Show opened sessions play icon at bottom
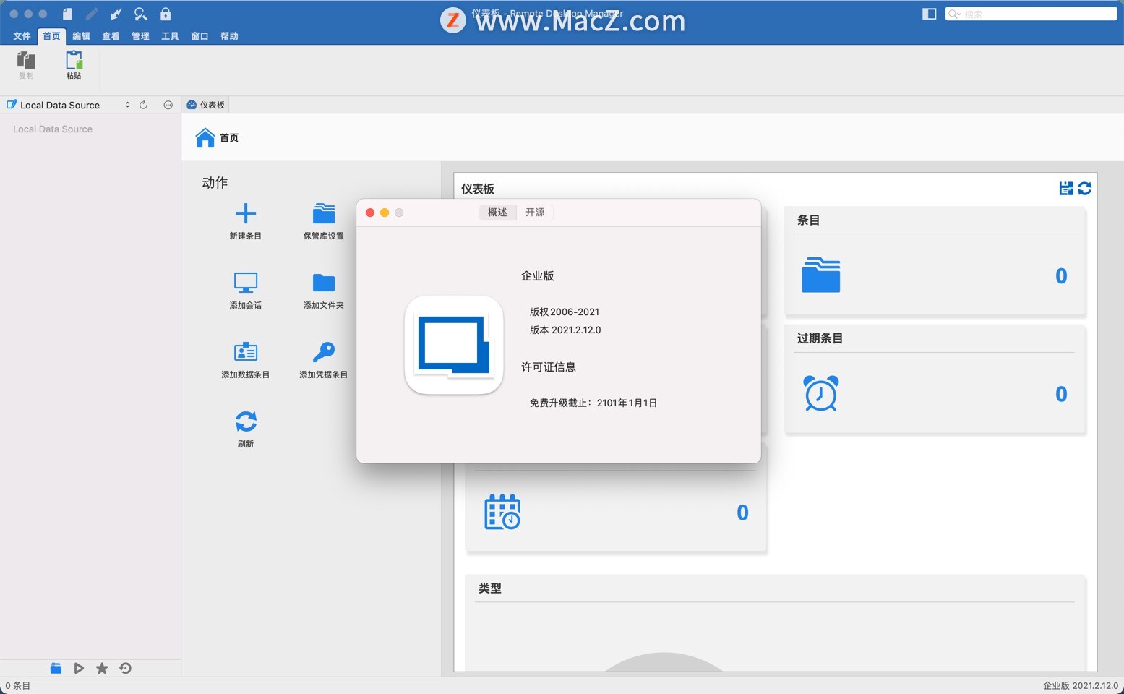 (79, 668)
